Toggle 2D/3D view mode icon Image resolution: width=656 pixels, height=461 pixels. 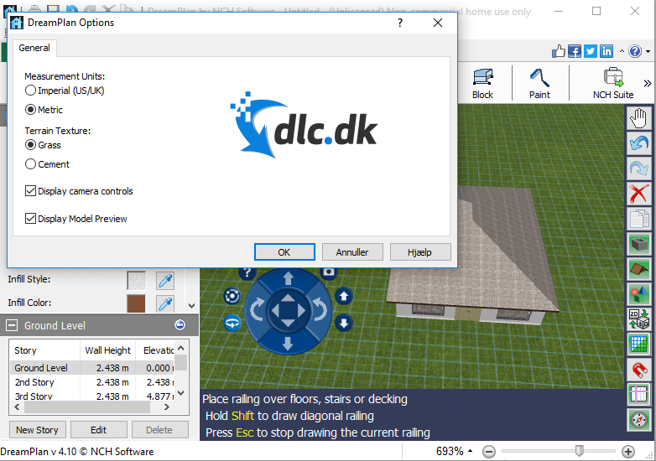tap(638, 319)
